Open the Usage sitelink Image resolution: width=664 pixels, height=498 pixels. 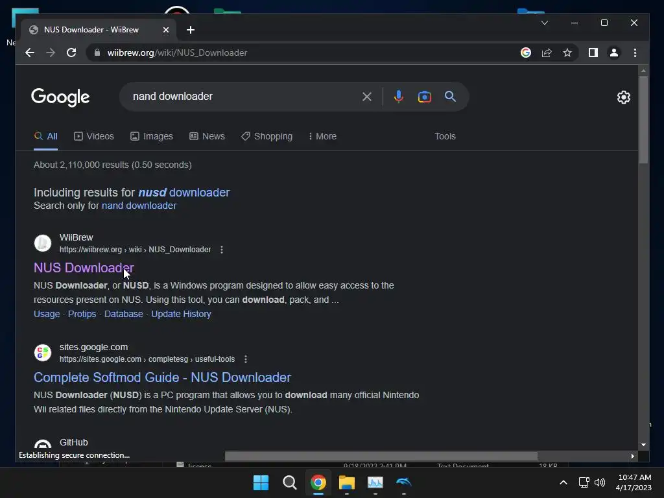click(47, 314)
